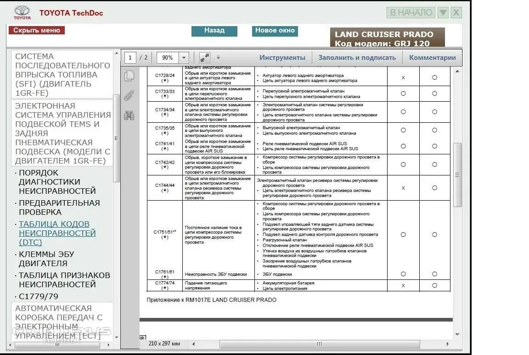Image resolution: width=529 pixels, height=355 pixels.
Task: Open ТАБЛИЦА ПРИЗНАКОВ НЕИСПРАВНОСТЕЙ item
Action: (64, 280)
